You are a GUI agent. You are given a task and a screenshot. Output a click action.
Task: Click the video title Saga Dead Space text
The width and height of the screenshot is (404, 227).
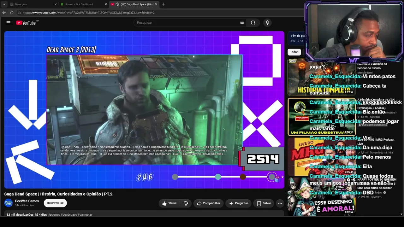coord(58,194)
